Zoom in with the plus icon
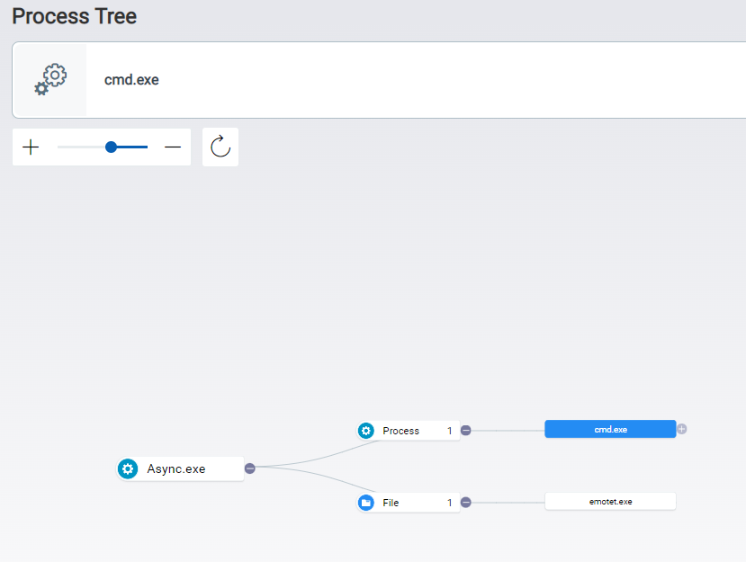 pyautogui.click(x=31, y=147)
